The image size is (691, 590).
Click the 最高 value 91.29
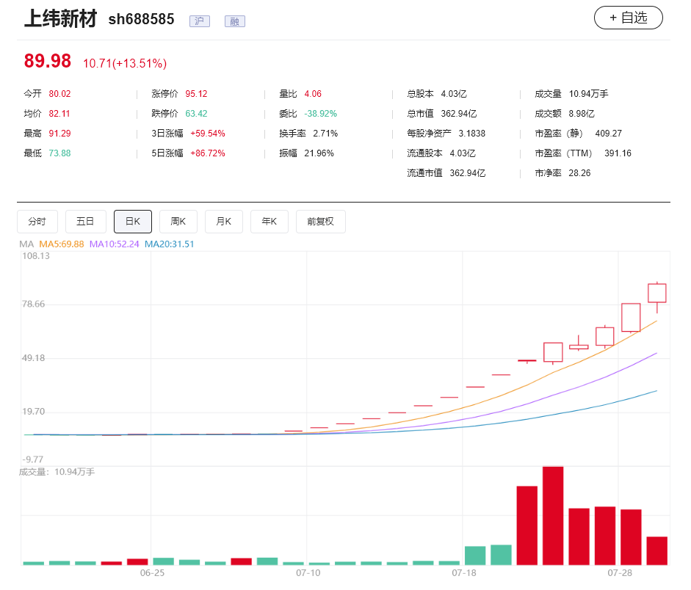[x=59, y=134]
